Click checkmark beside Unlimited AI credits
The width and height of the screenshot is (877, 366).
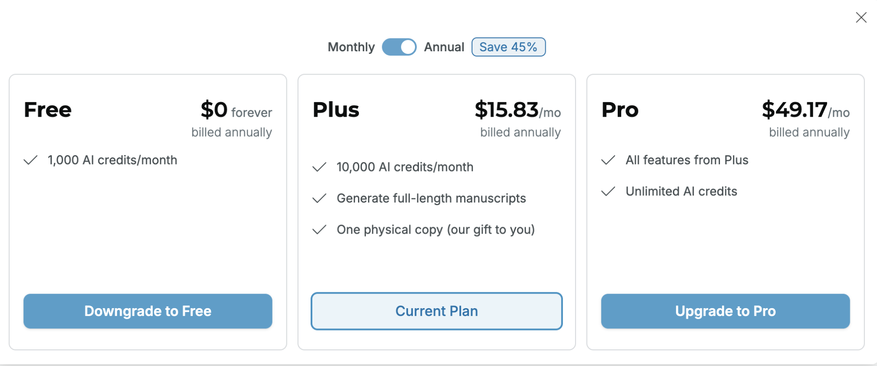point(608,192)
